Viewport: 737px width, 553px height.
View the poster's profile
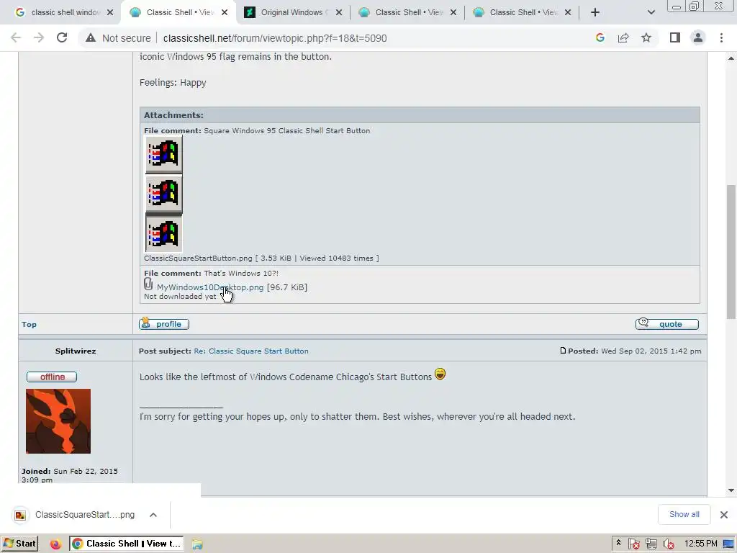164,324
